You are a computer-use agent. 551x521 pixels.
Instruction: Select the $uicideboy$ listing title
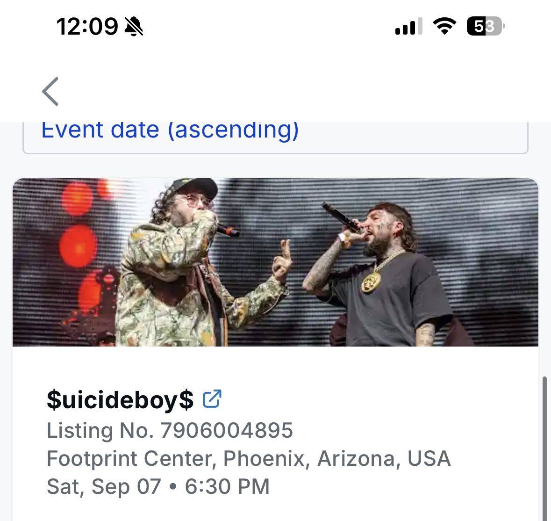pyautogui.click(x=120, y=399)
